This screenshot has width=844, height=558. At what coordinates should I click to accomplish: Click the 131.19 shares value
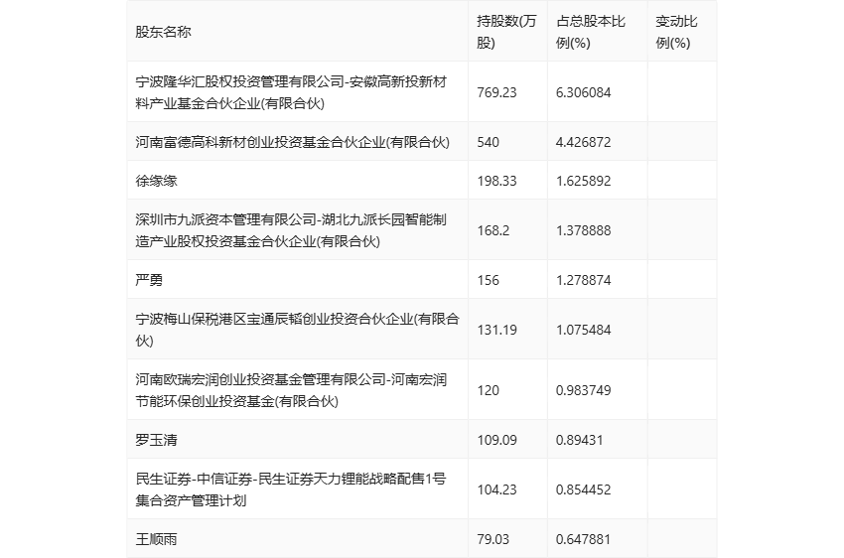[x=496, y=330]
